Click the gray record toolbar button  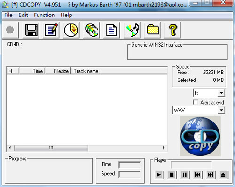(x=10, y=30)
